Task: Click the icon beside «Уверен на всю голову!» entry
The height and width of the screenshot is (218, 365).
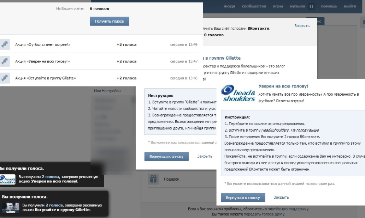Action: (5, 61)
